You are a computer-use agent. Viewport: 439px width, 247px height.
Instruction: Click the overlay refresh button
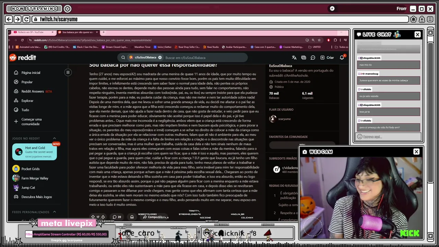coord(26,19)
